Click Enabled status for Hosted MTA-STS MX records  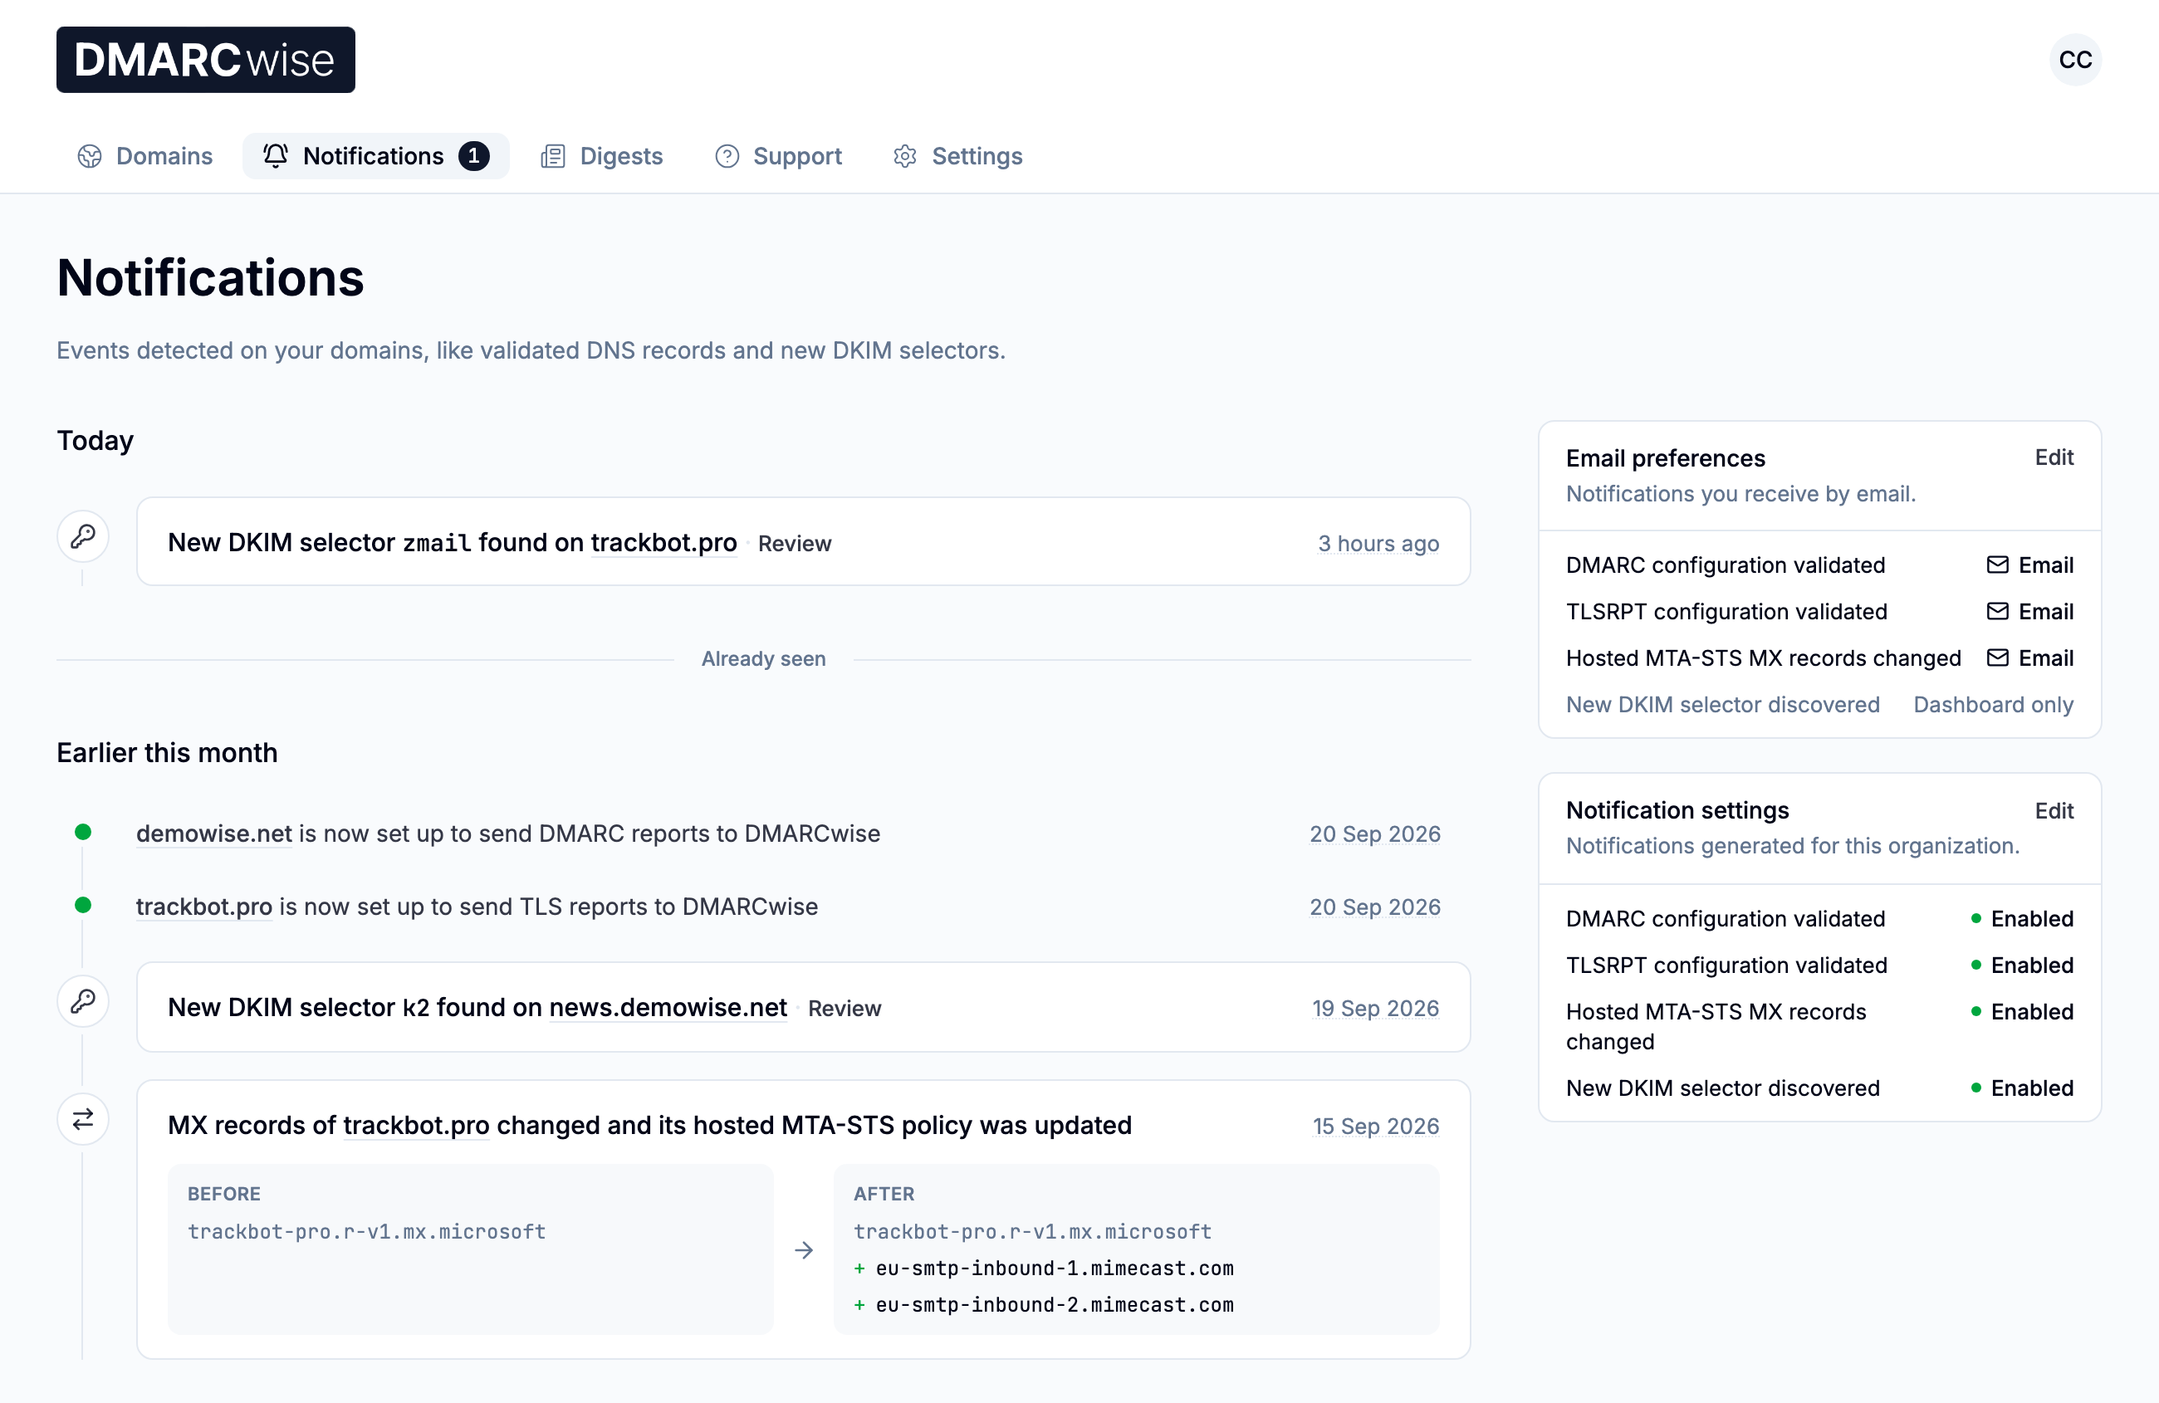[x=2023, y=1011]
